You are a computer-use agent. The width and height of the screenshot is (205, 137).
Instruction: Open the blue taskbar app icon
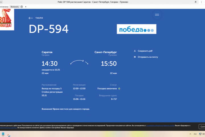3,134
